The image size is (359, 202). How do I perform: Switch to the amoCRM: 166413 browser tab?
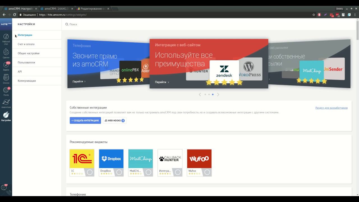coord(57,9)
